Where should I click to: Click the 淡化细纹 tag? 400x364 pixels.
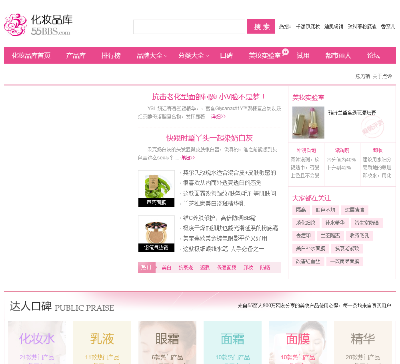[x=306, y=223]
